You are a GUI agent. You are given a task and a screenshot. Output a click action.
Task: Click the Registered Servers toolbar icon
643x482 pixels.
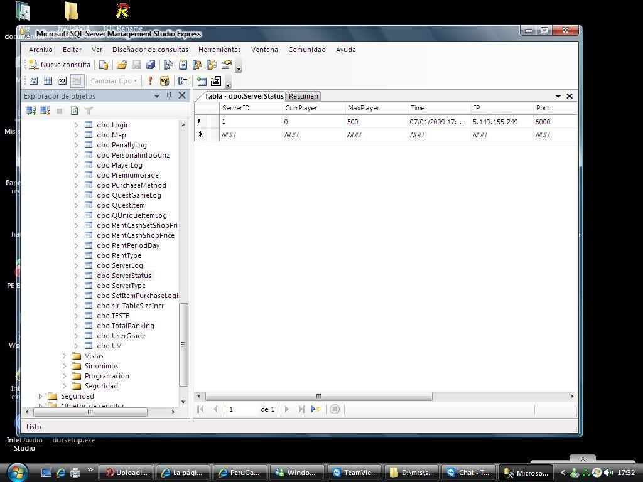pyautogui.click(x=168, y=65)
